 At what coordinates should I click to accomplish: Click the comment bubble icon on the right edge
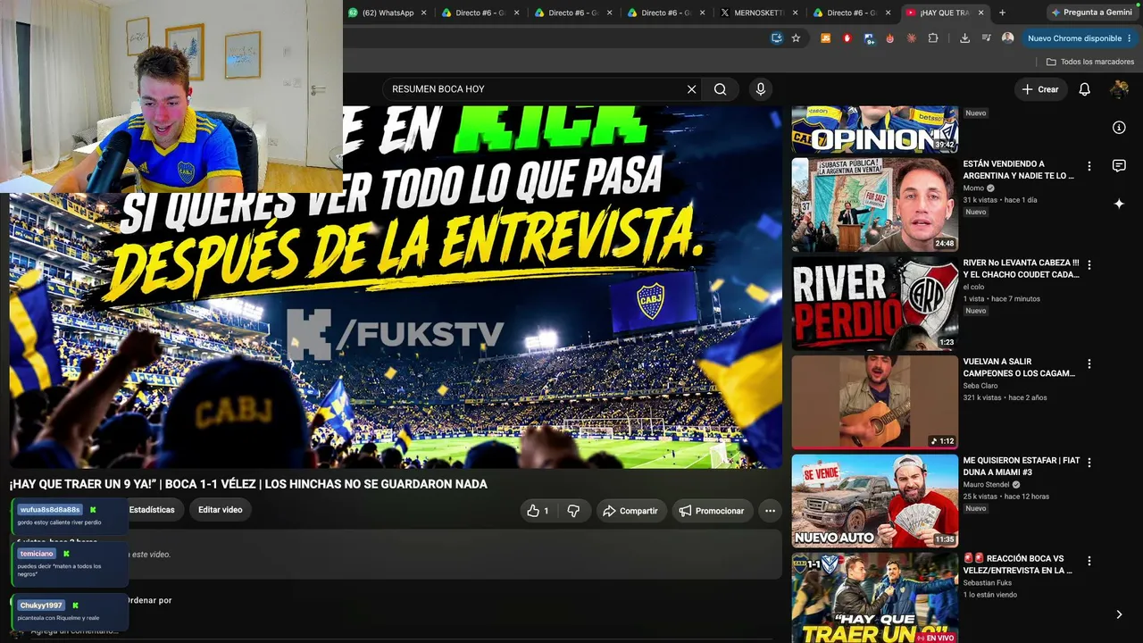click(x=1119, y=166)
